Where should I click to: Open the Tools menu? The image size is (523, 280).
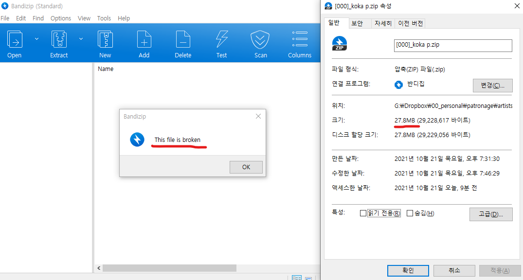[x=104, y=18]
